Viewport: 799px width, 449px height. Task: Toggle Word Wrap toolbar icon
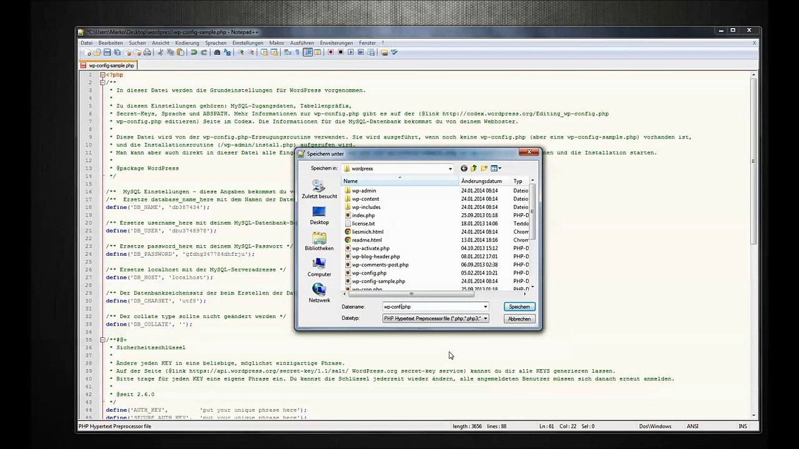(x=287, y=52)
